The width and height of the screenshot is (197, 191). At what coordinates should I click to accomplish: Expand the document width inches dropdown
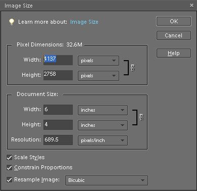point(103,110)
